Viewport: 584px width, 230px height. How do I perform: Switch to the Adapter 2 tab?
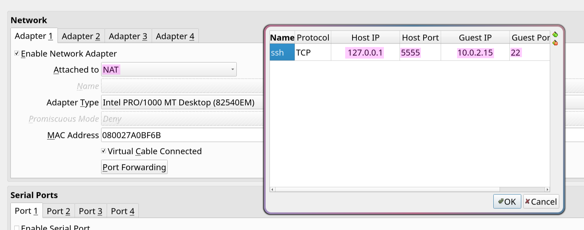81,36
